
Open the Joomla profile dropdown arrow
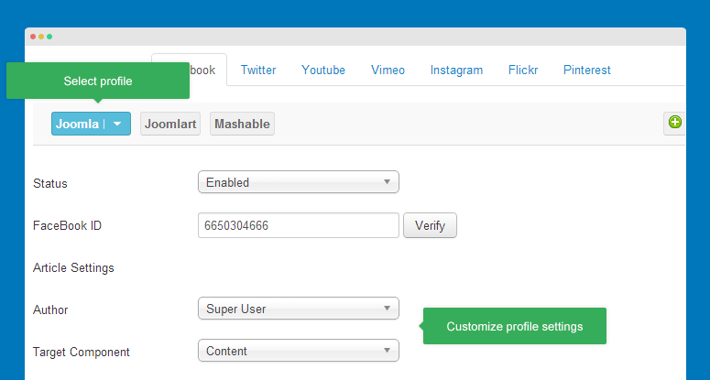[117, 125]
